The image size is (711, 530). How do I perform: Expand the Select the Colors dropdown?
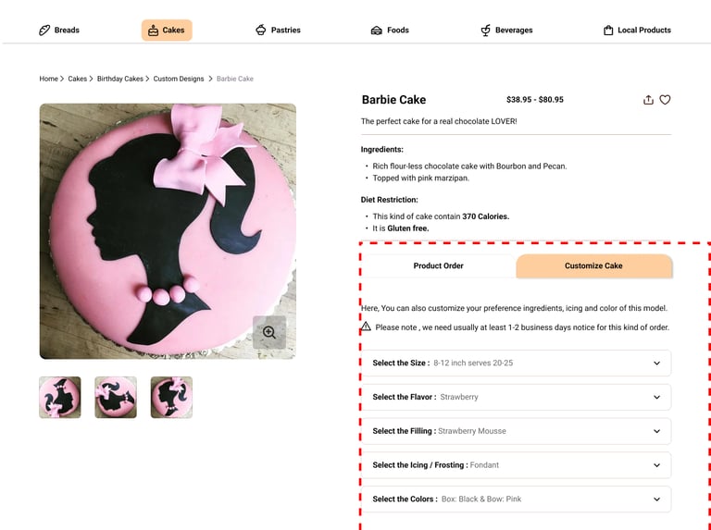pyautogui.click(x=516, y=499)
